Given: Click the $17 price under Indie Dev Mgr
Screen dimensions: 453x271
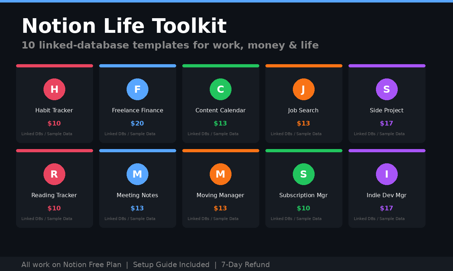Looking at the screenshot, I should (387, 208).
